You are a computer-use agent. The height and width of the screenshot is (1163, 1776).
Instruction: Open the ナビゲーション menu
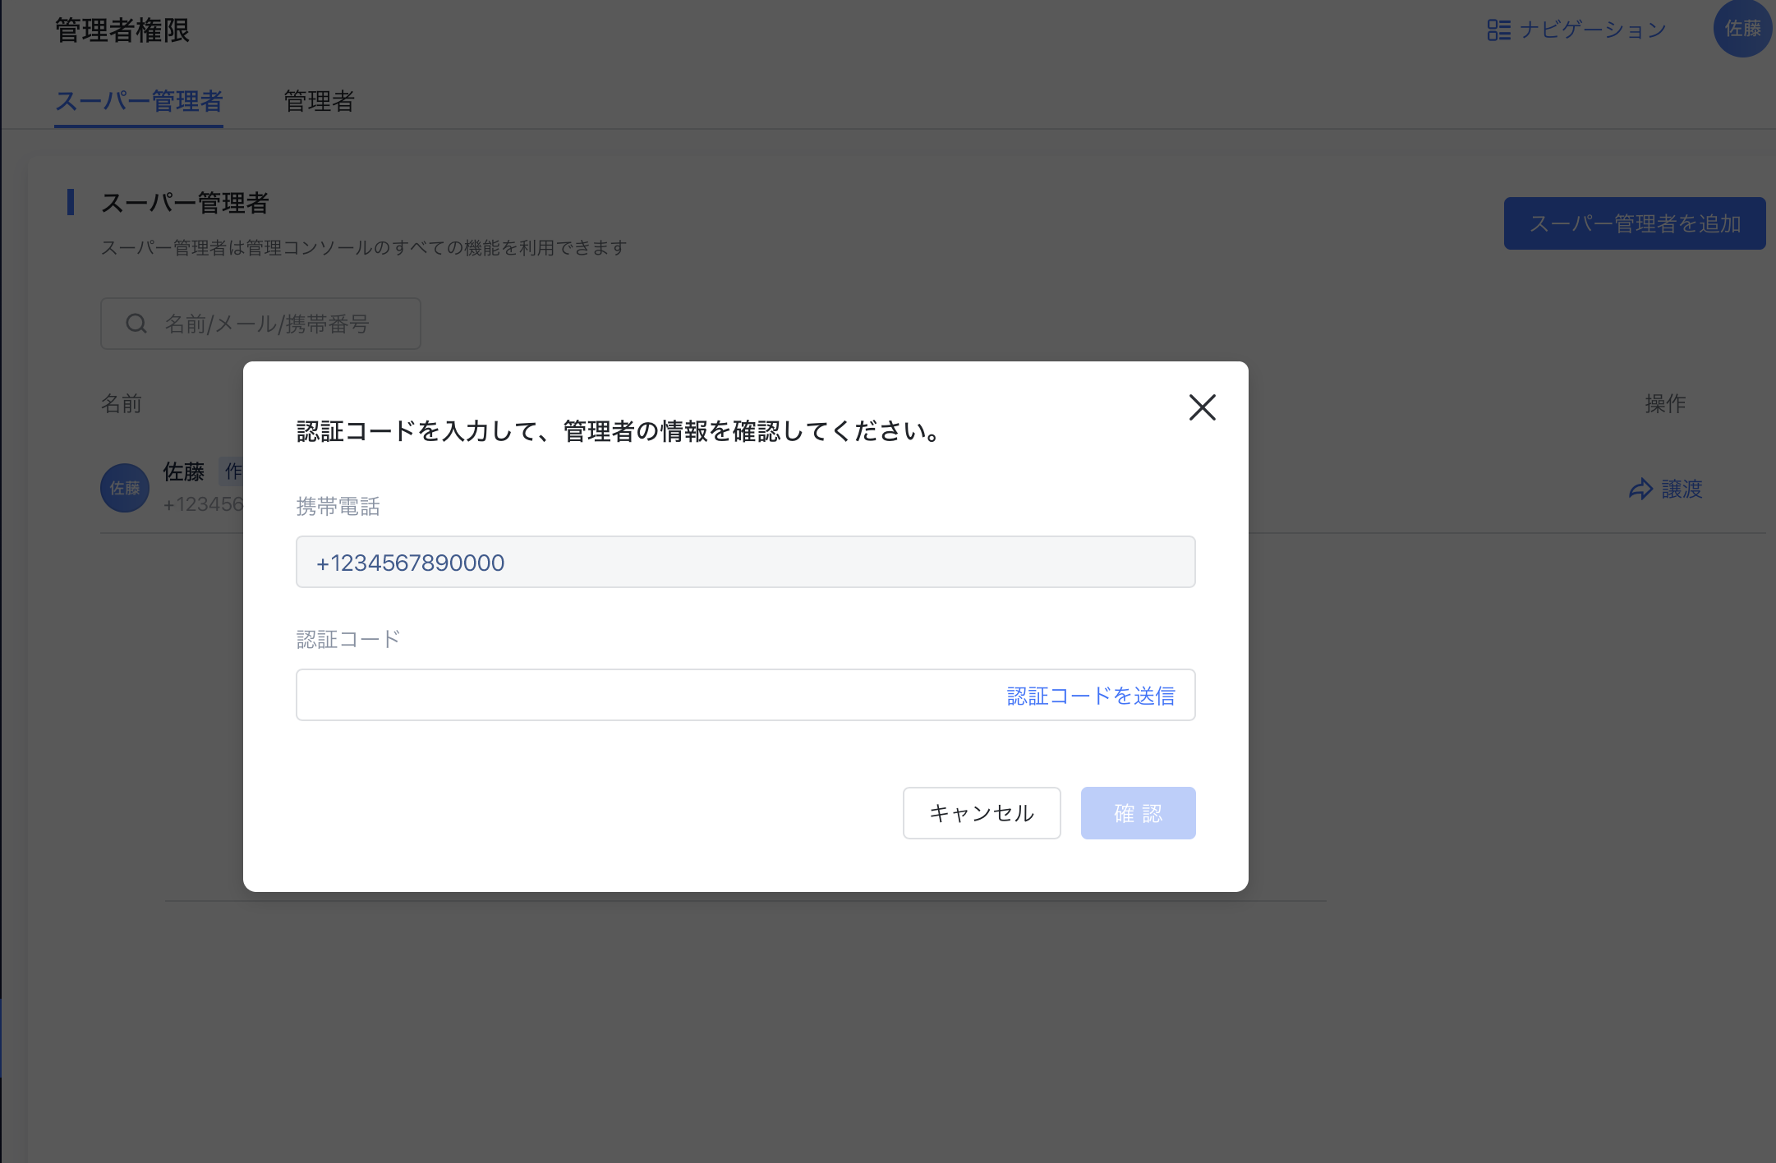(1576, 30)
